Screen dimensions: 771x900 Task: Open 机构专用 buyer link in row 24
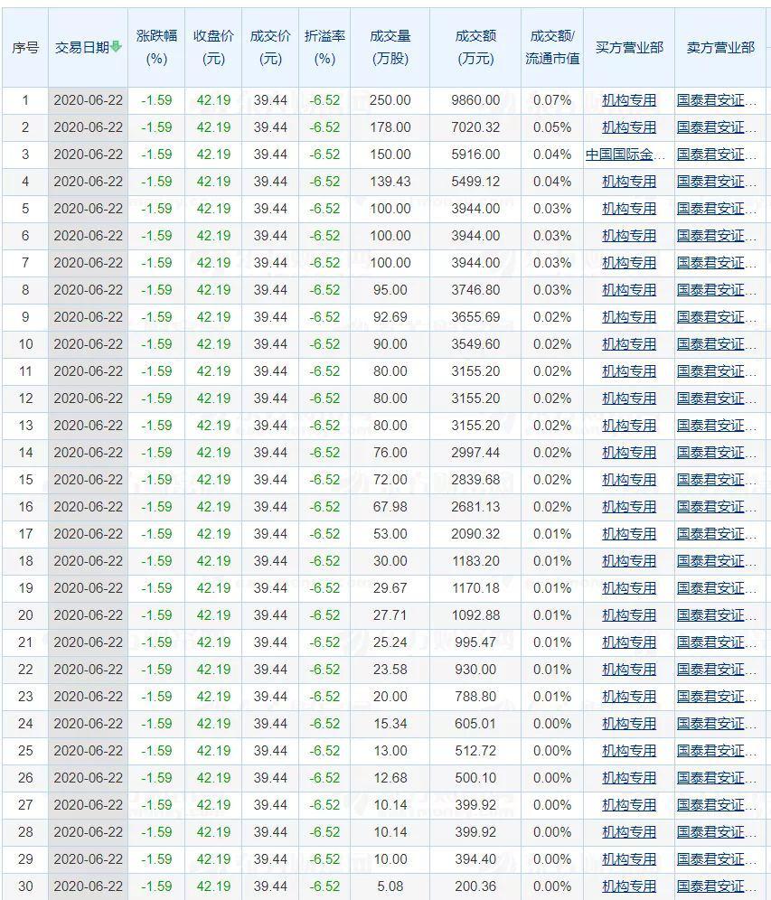[629, 724]
